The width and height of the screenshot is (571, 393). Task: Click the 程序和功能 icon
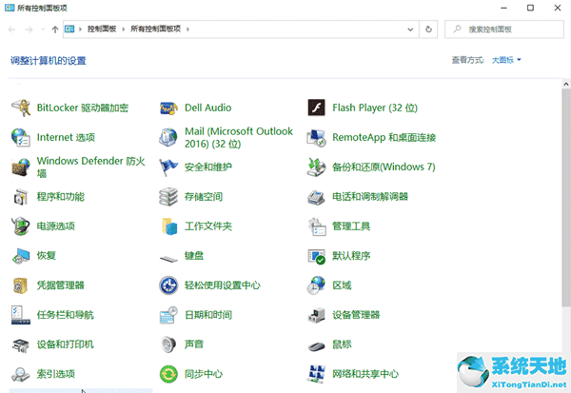(x=21, y=197)
